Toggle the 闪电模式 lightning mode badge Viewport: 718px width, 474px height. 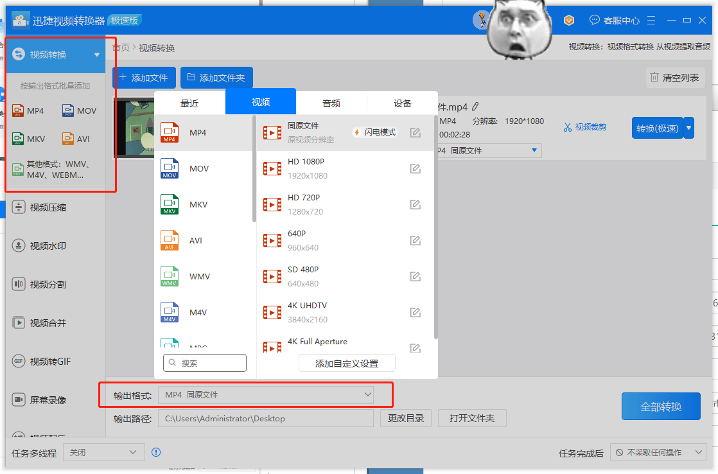pyautogui.click(x=374, y=132)
